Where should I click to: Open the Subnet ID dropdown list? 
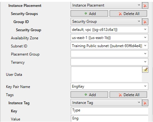coord(109,46)
